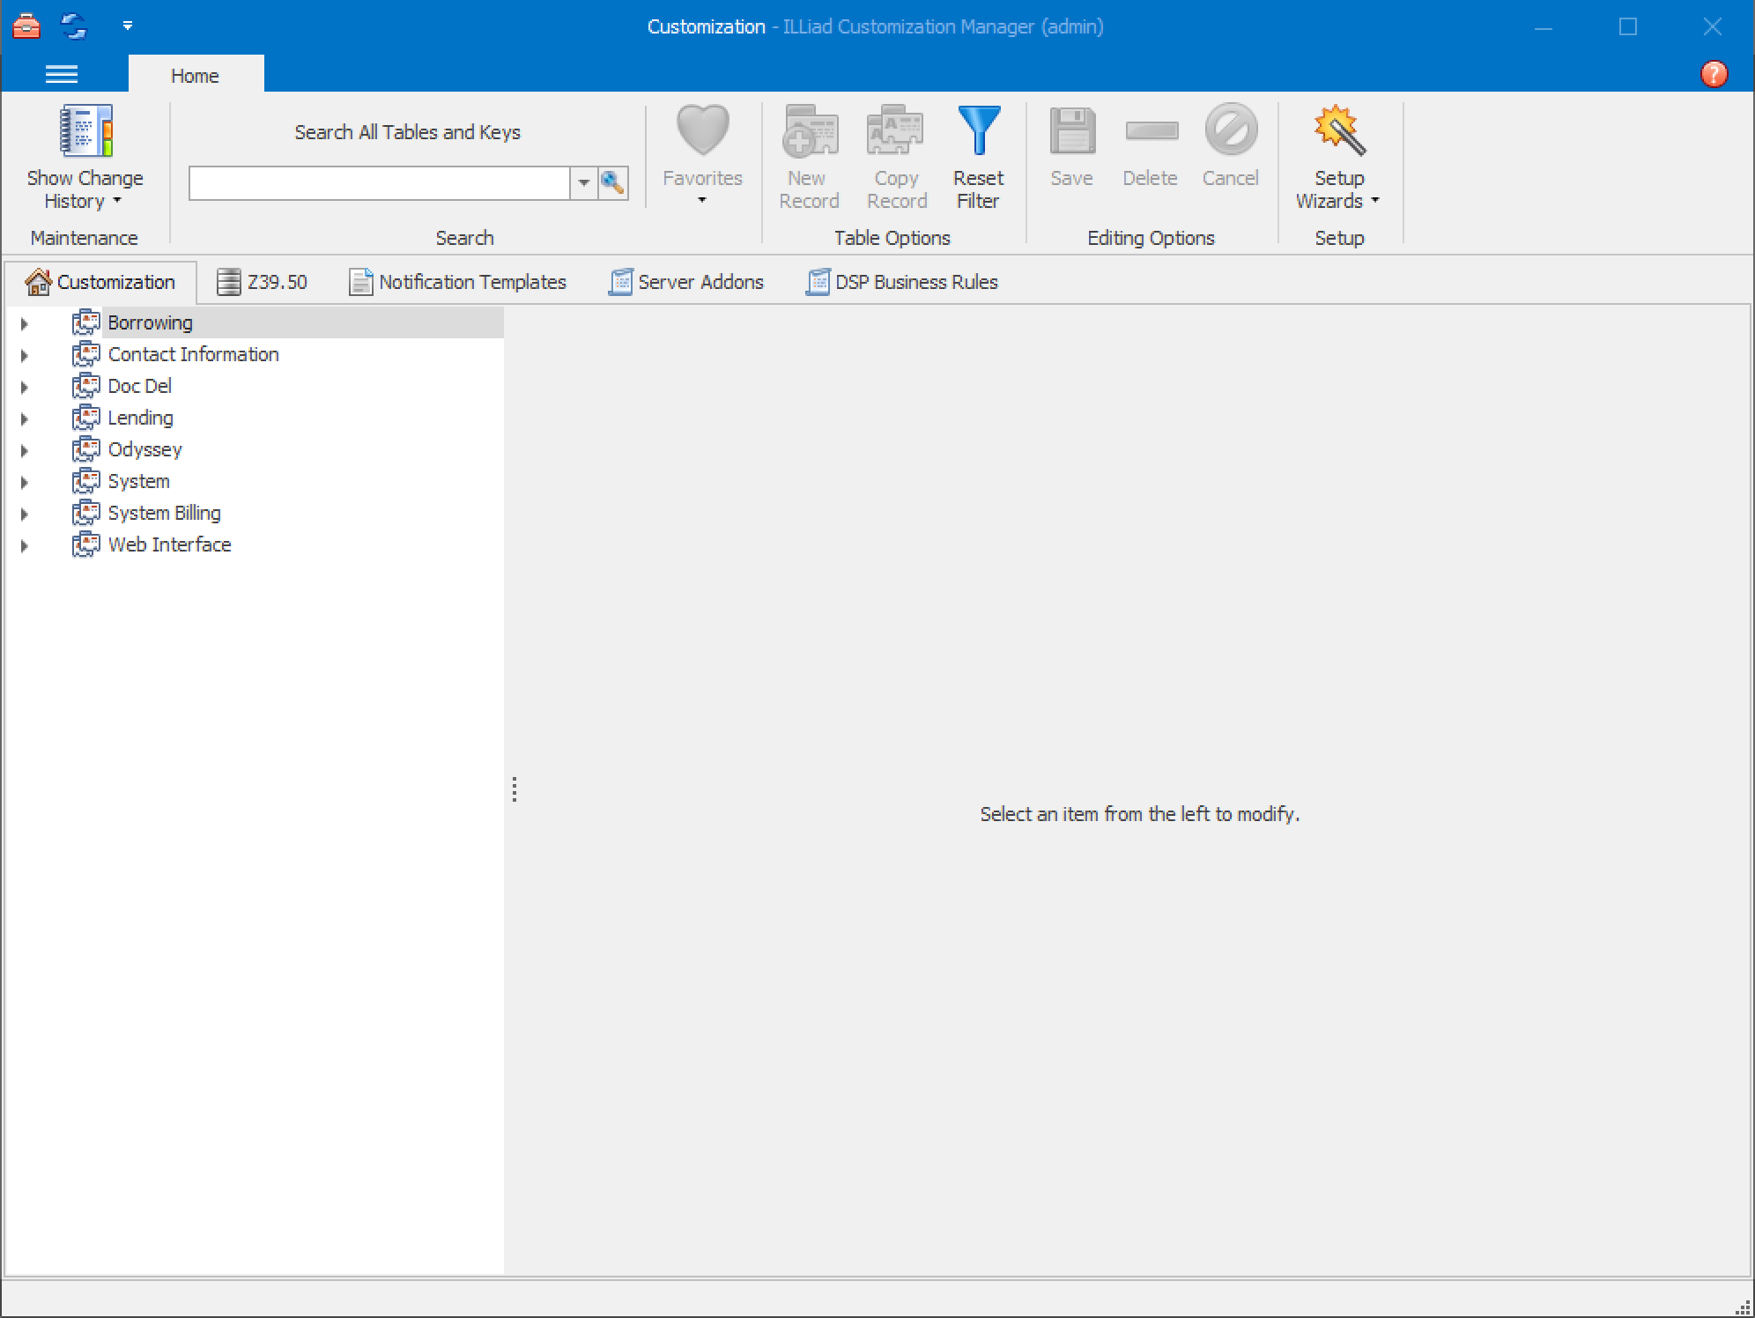Image resolution: width=1755 pixels, height=1318 pixels.
Task: Expand the Borrowing tree node
Action: pyautogui.click(x=25, y=323)
